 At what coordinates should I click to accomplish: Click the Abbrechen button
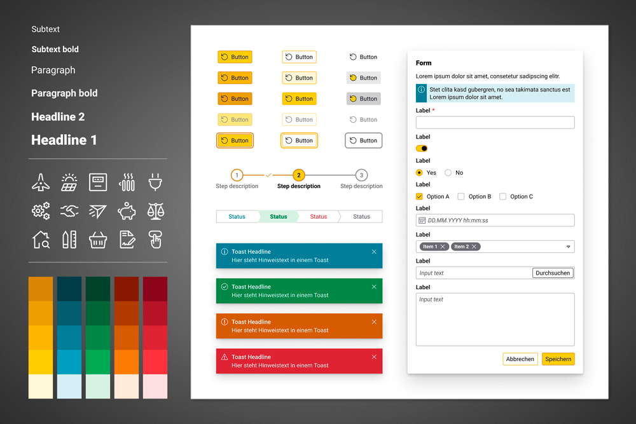pyautogui.click(x=520, y=359)
